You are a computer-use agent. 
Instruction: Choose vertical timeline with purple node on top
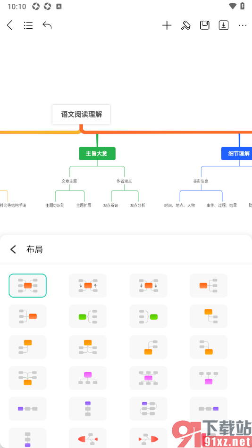[x=88, y=409]
